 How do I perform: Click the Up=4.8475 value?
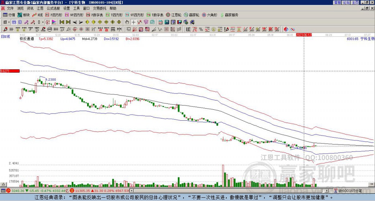[x=68, y=39]
